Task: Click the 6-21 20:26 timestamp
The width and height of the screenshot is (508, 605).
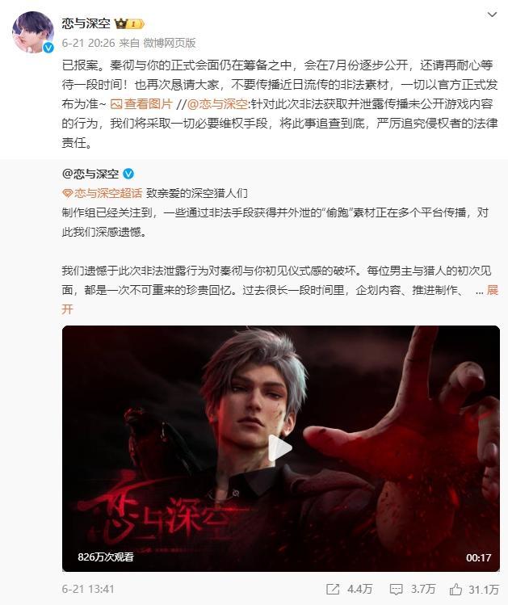Action: (88, 43)
